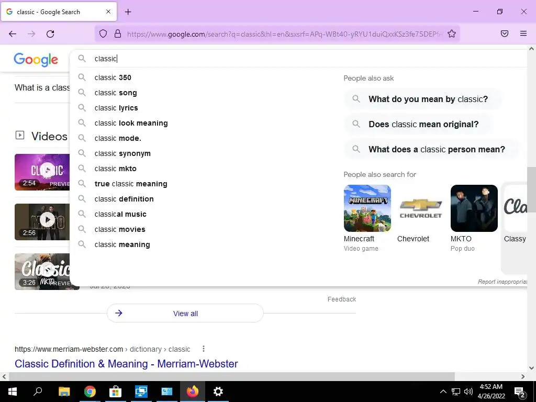Choose the 'classic mode.' suggestion
Viewport: 536px width, 402px height.
(118, 138)
